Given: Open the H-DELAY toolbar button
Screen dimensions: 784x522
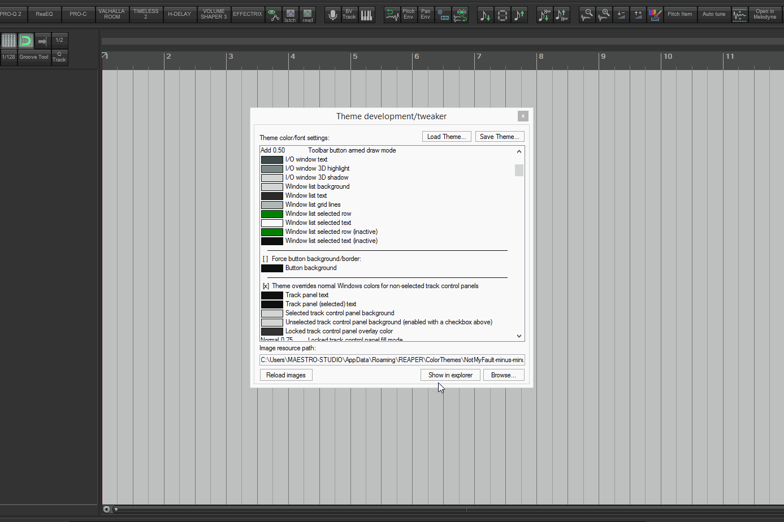Looking at the screenshot, I should click(x=180, y=15).
